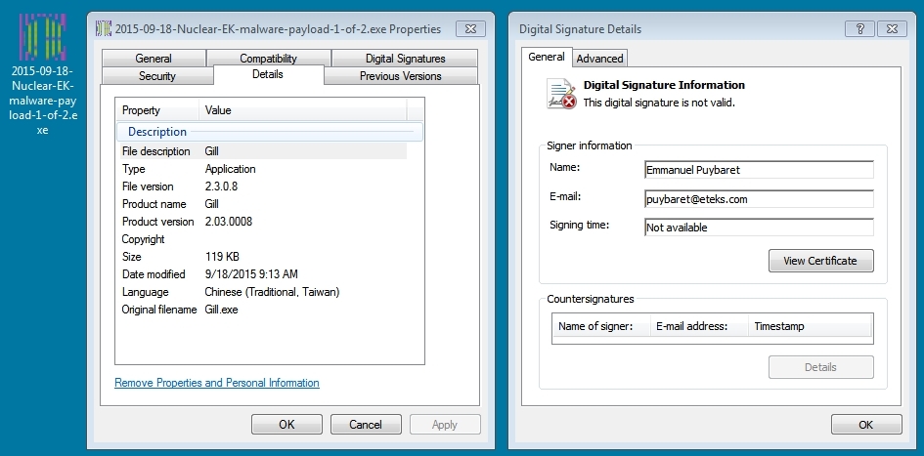Switch to the General properties tab
The height and width of the screenshot is (456, 924).
154,59
